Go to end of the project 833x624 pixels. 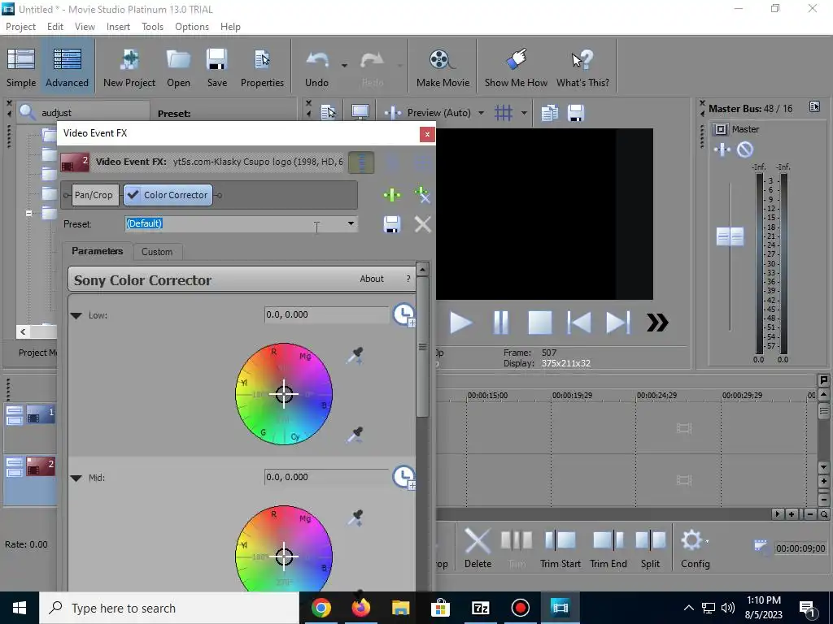pyautogui.click(x=618, y=323)
